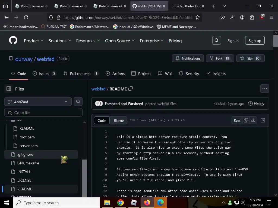Open File Explorer from taskbar
This screenshot has height=208, width=278.
point(107,203)
